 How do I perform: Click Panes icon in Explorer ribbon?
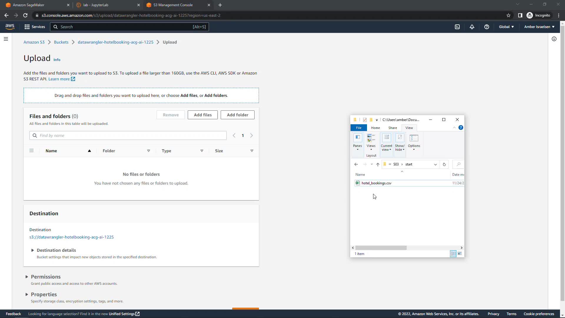click(357, 142)
